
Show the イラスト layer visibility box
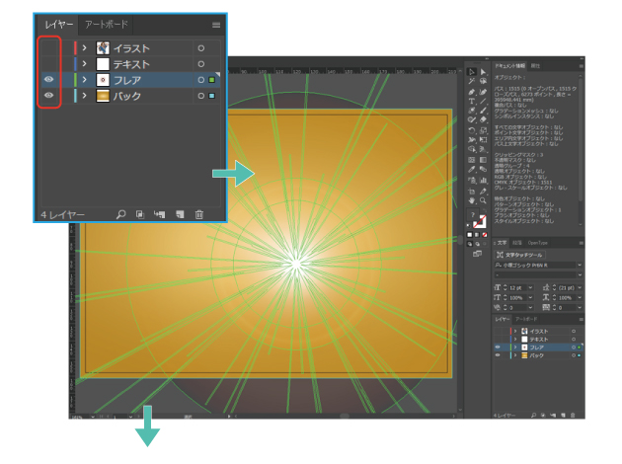click(x=48, y=48)
